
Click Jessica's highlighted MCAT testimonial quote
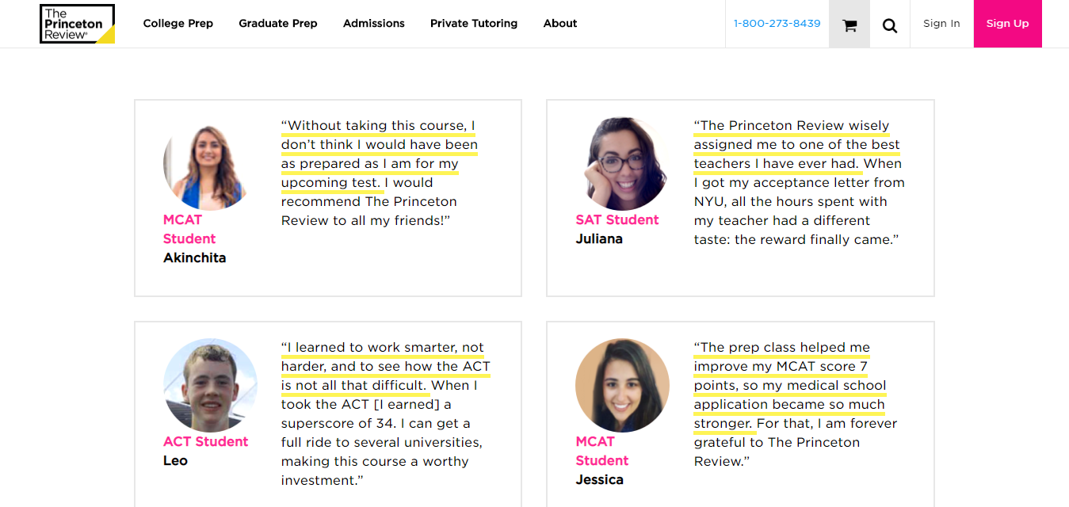point(789,386)
